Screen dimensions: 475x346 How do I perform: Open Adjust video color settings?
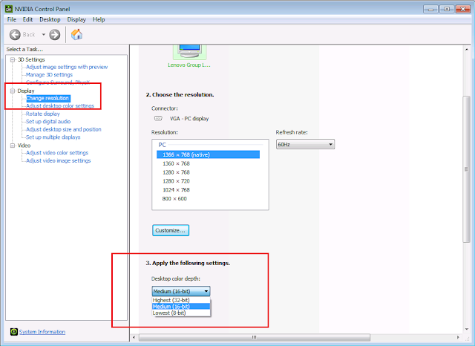(x=57, y=153)
